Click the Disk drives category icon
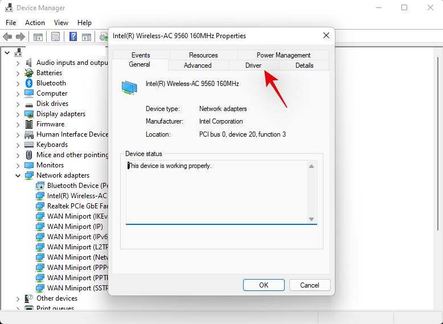The width and height of the screenshot is (443, 324). click(x=29, y=105)
